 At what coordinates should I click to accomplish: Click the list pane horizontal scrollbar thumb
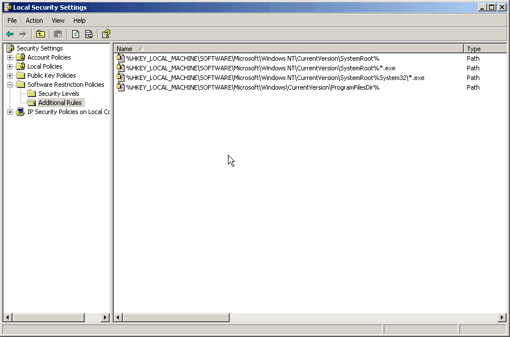pos(176,318)
